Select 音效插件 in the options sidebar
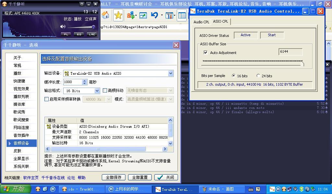The width and height of the screenshot is (332, 194). click(x=21, y=135)
